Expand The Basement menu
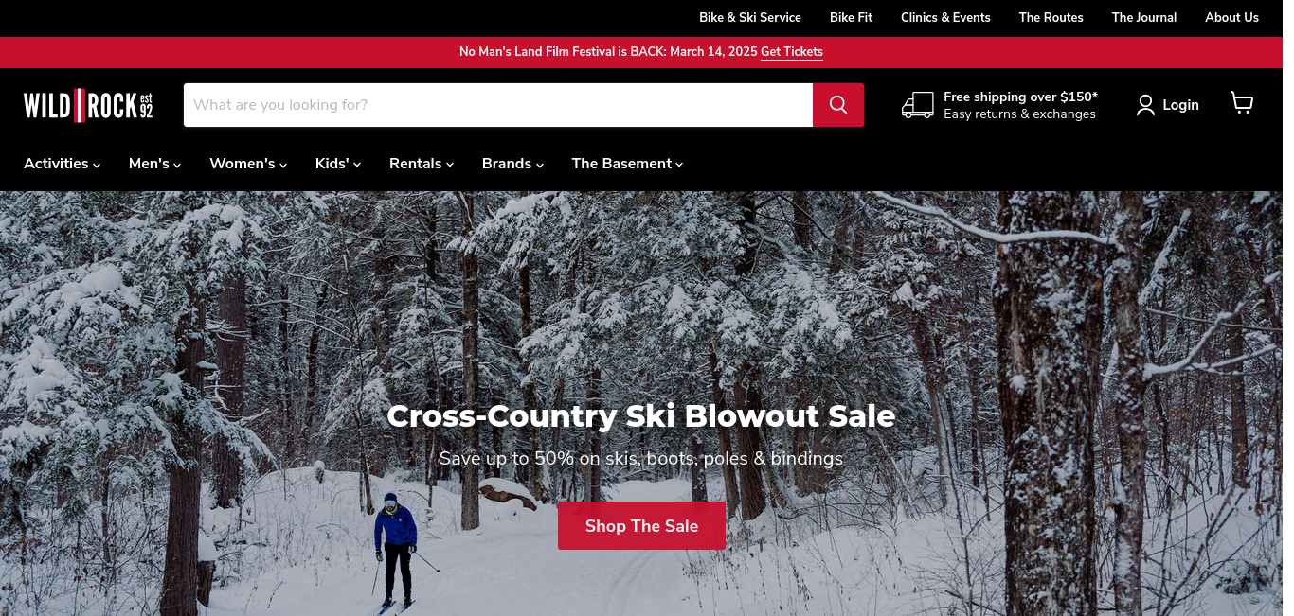The image size is (1294, 616). (x=627, y=164)
